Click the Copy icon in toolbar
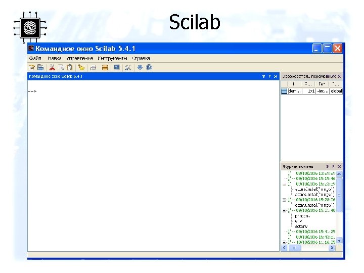Screen dimensions: 364x273 pyautogui.click(x=61, y=68)
